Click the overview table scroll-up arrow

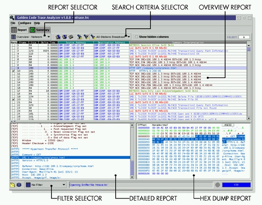click(249, 45)
